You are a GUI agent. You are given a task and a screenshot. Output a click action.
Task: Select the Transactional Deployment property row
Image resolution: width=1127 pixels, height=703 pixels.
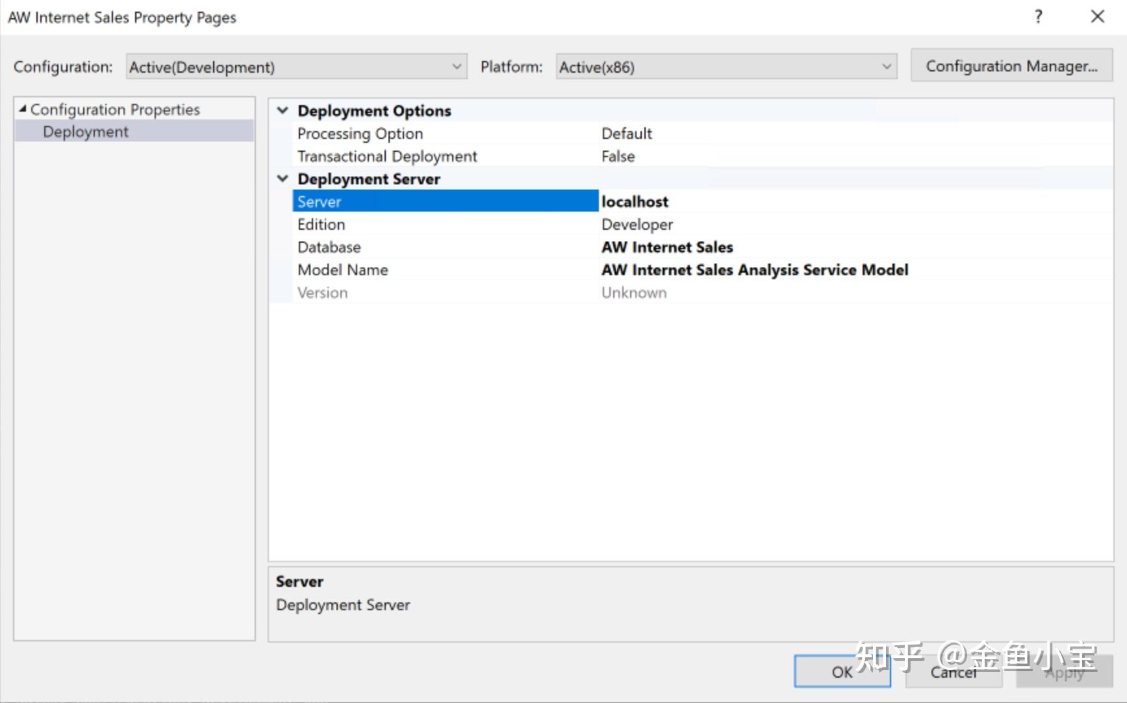pos(387,156)
